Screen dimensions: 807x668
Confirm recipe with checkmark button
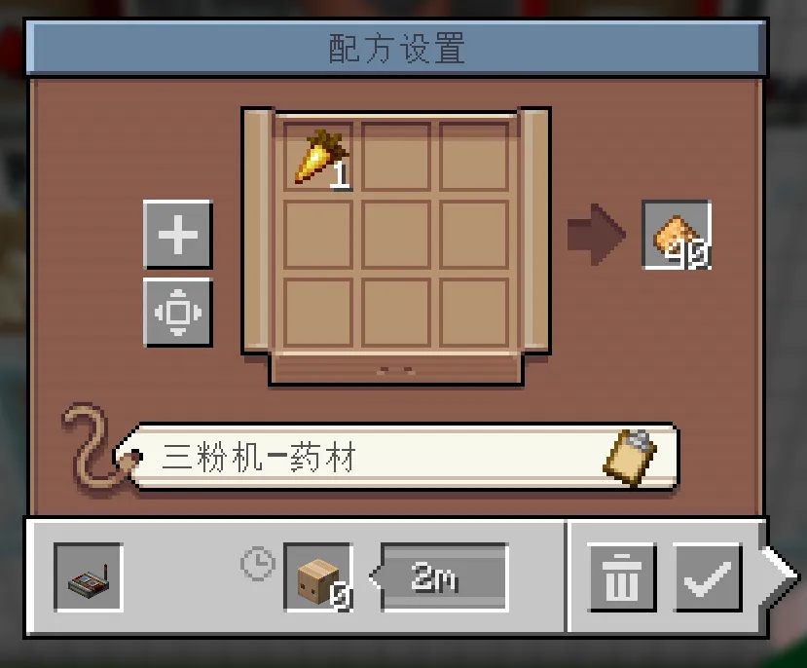click(708, 577)
